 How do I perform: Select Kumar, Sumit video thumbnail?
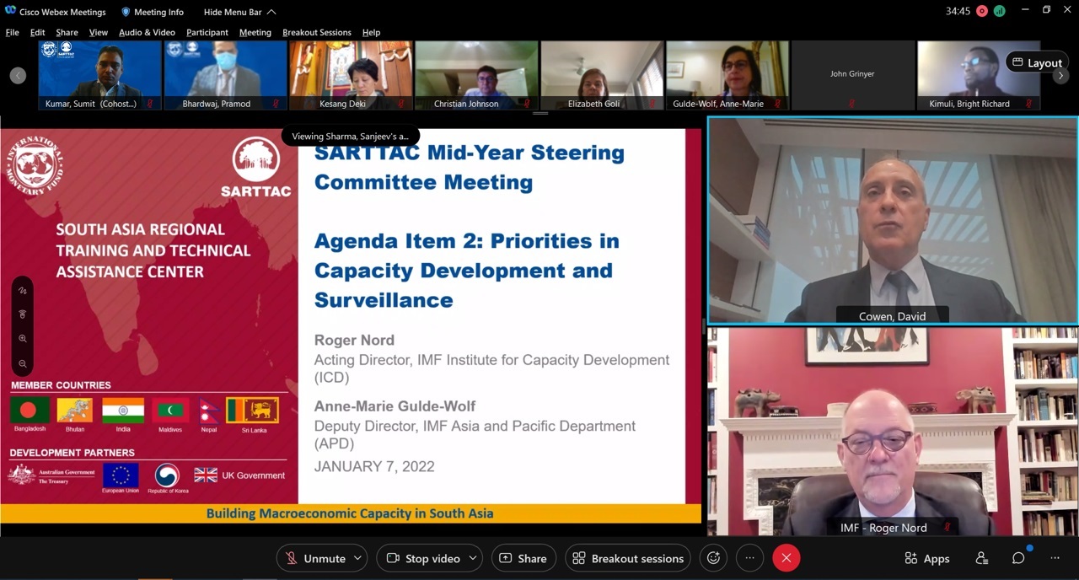click(x=100, y=75)
